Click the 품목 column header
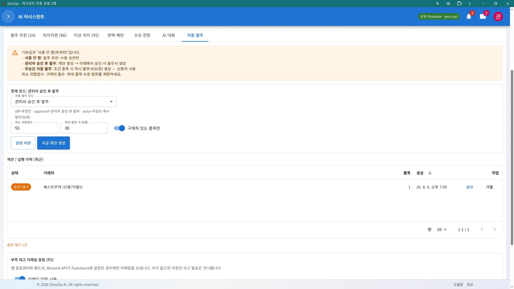The height and width of the screenshot is (289, 514). [x=407, y=173]
